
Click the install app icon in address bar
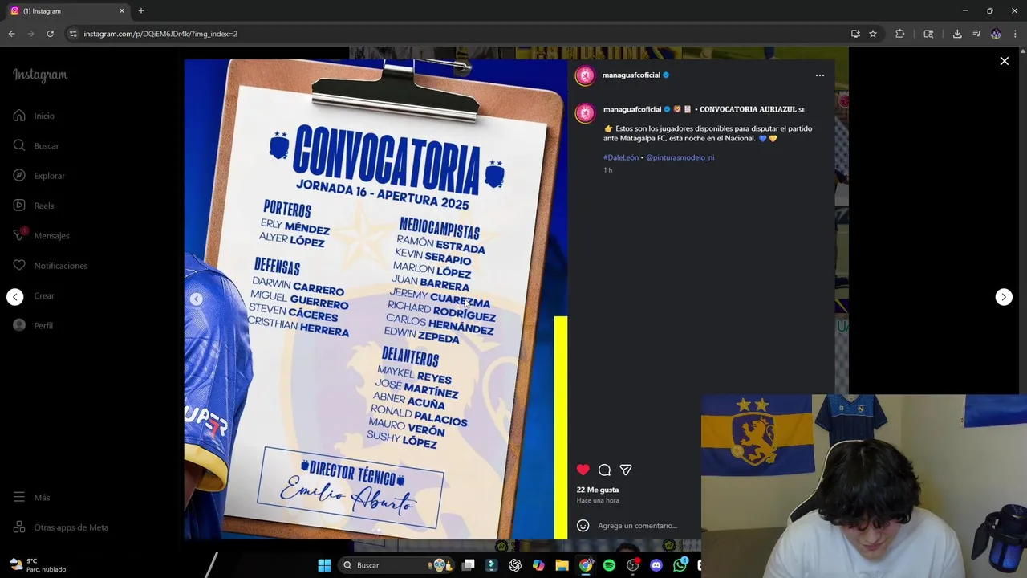click(855, 34)
